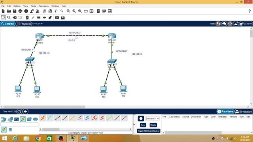This screenshot has width=253, height=142.
Task: Select the Place Note tool
Action: tap(27, 17)
